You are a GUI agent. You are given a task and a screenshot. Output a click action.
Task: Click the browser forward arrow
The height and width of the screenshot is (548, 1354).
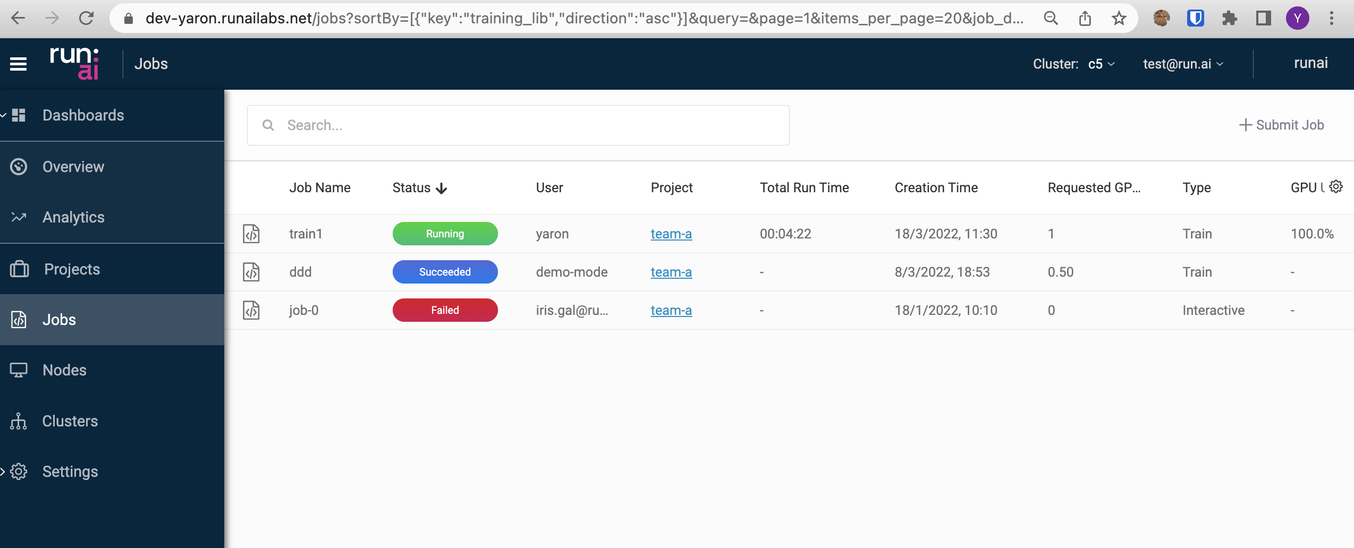[x=52, y=19]
